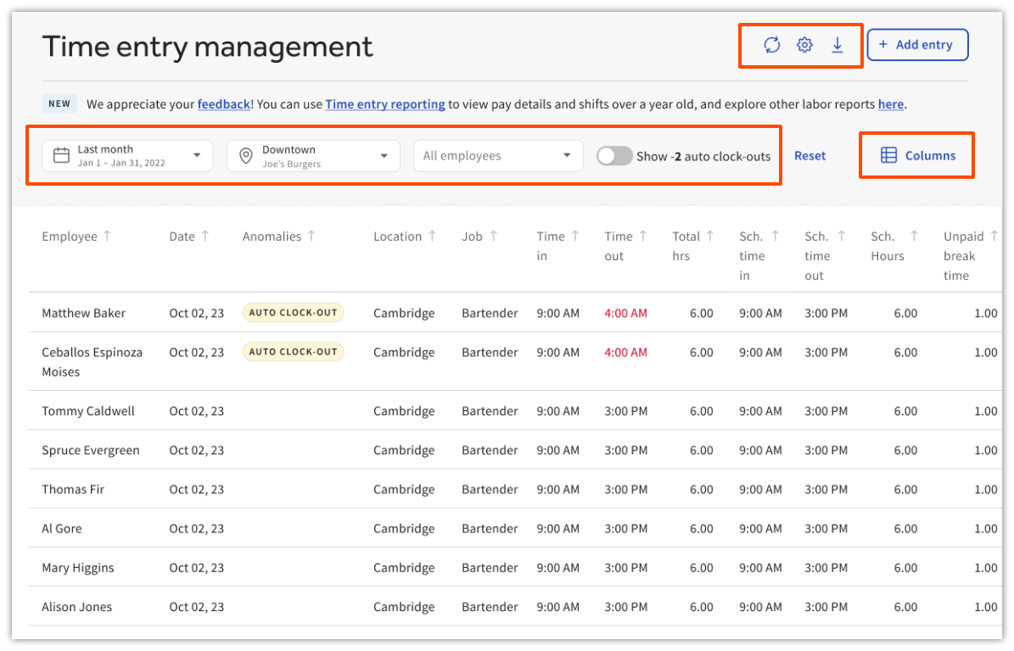Image resolution: width=1014 pixels, height=651 pixels.
Task: Click the here link for labor reports
Action: [x=890, y=103]
